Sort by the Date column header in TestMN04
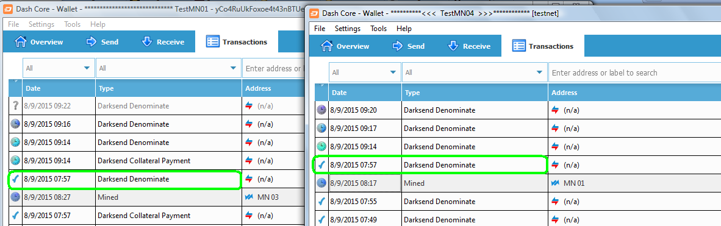The image size is (721, 226). point(365,93)
